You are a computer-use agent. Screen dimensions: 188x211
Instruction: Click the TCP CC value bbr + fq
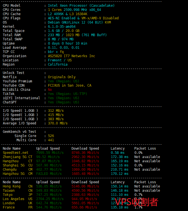(x=56, y=52)
